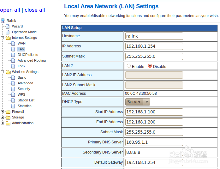Viewport: 220px width, 169px height.
Task: Select the Disable radio for LAN 2
Action: [150, 66]
